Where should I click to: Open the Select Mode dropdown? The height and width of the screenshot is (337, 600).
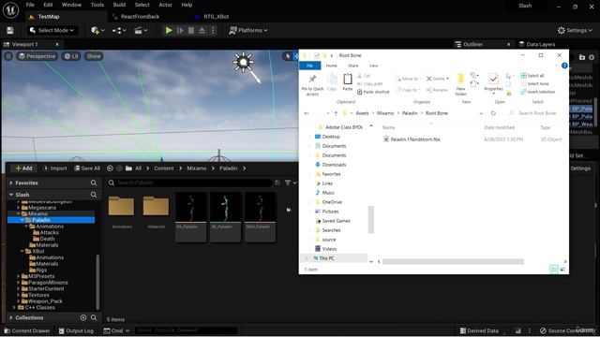[x=52, y=30]
